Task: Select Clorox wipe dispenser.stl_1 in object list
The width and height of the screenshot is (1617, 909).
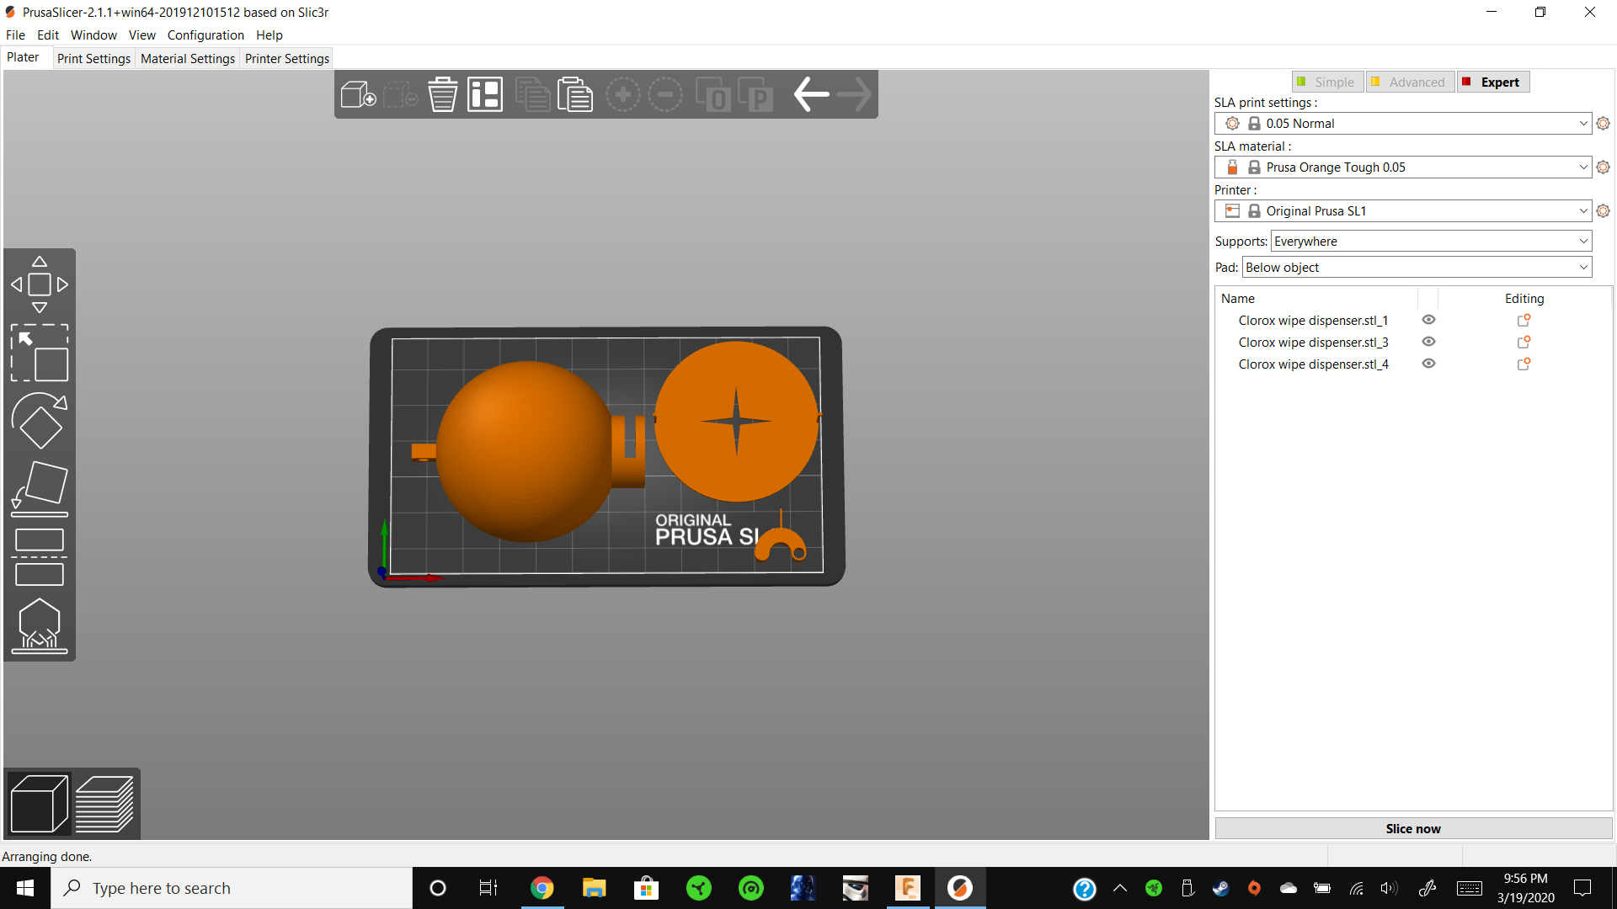Action: point(1313,321)
